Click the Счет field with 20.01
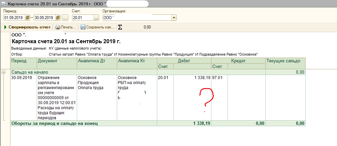 (x=82, y=18)
